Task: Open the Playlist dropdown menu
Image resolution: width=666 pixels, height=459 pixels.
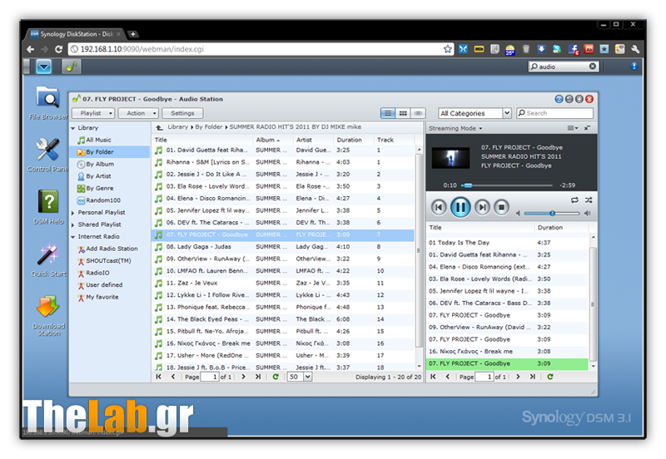Action: click(93, 113)
